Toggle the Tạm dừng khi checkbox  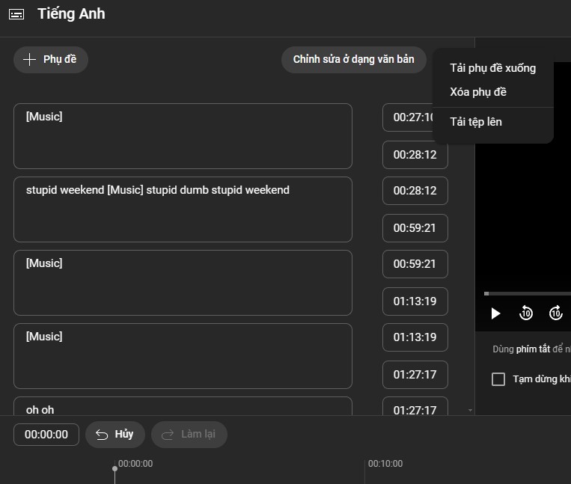pos(498,379)
